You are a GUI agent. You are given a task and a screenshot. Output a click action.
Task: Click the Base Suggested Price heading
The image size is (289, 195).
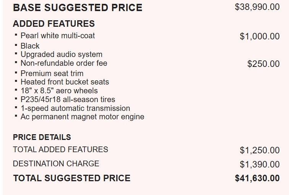(x=78, y=8)
